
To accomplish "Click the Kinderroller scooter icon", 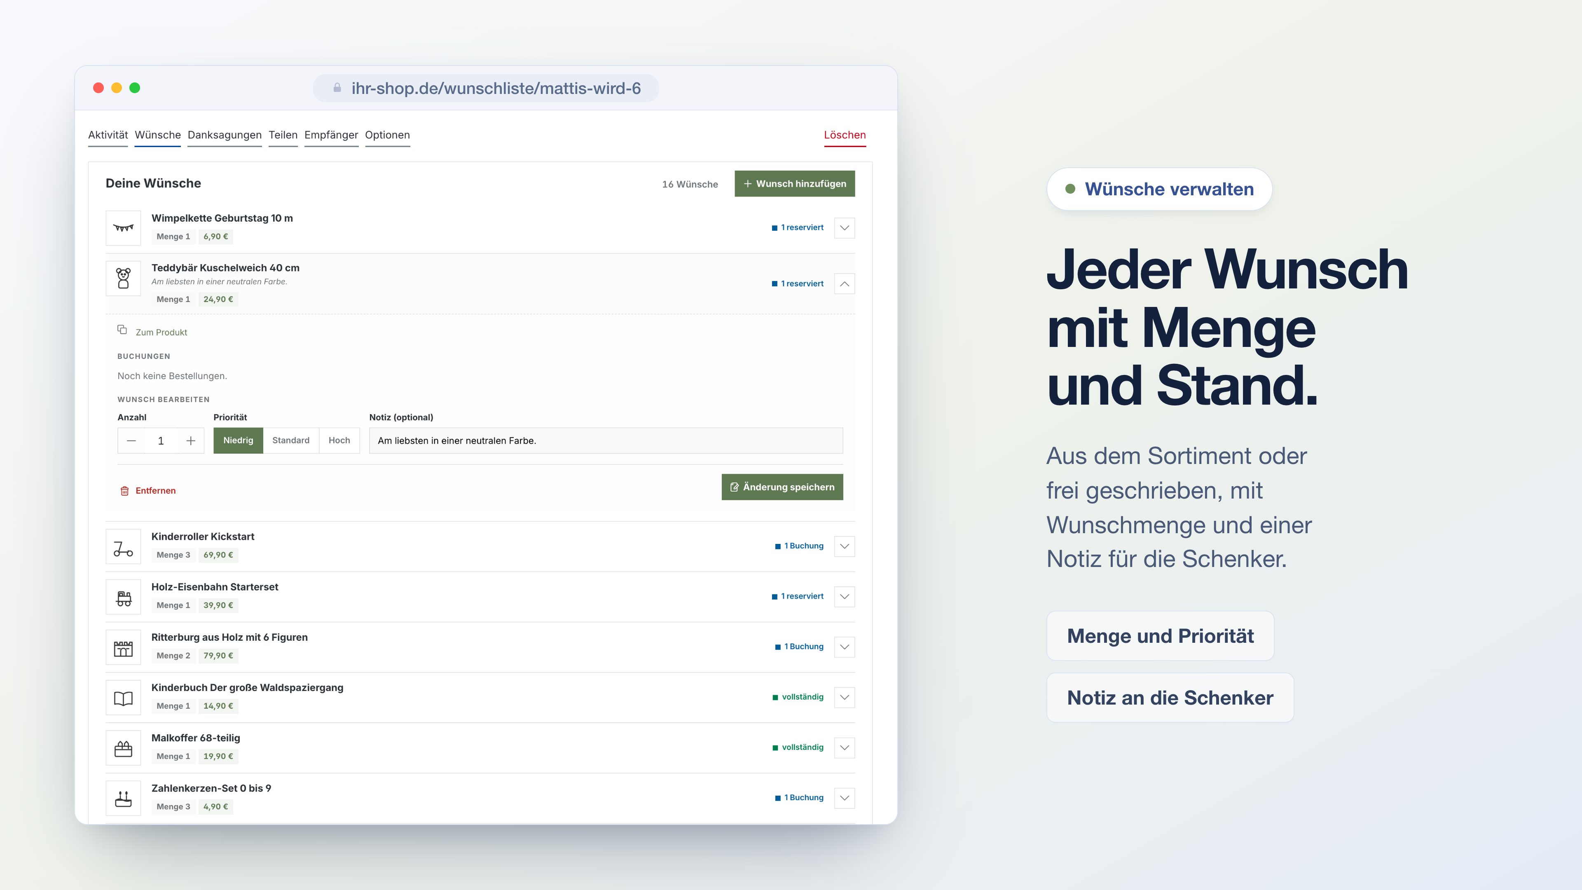I will coord(124,547).
